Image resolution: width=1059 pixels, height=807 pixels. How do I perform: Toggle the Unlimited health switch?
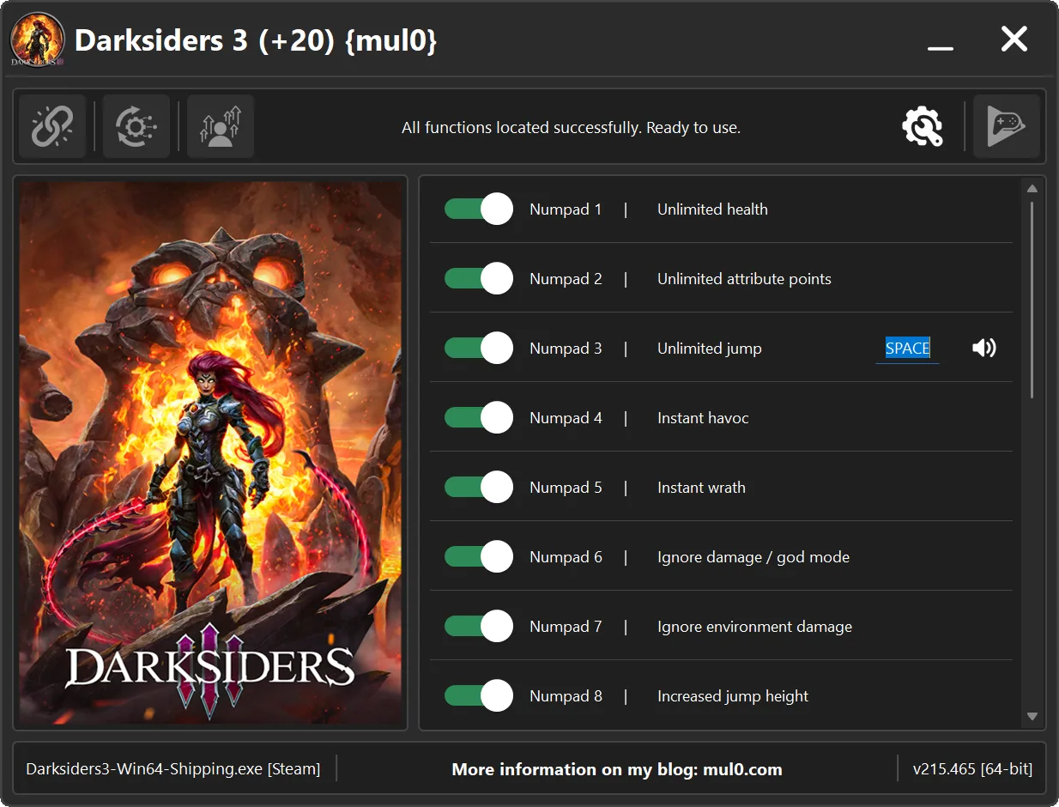(x=479, y=209)
